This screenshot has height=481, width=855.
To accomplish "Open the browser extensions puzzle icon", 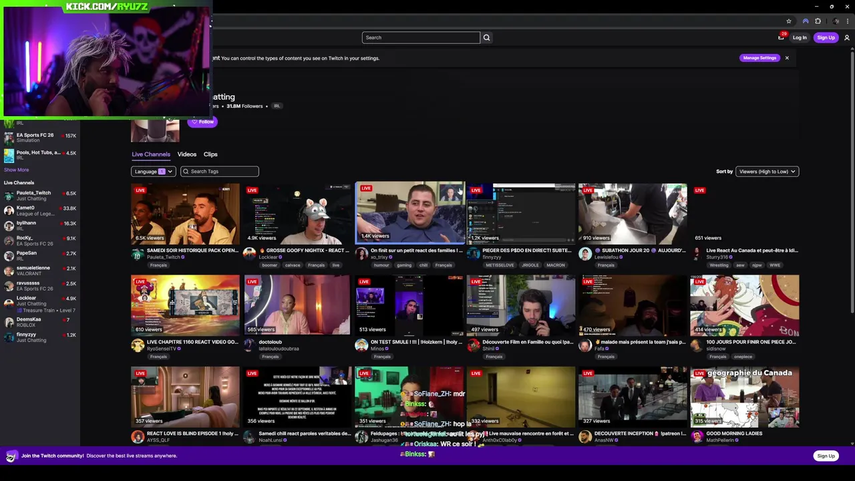I will (x=818, y=21).
